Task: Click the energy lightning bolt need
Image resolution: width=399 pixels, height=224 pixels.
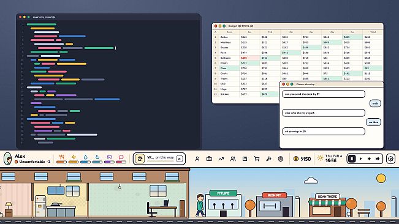Action: [x=74, y=157]
